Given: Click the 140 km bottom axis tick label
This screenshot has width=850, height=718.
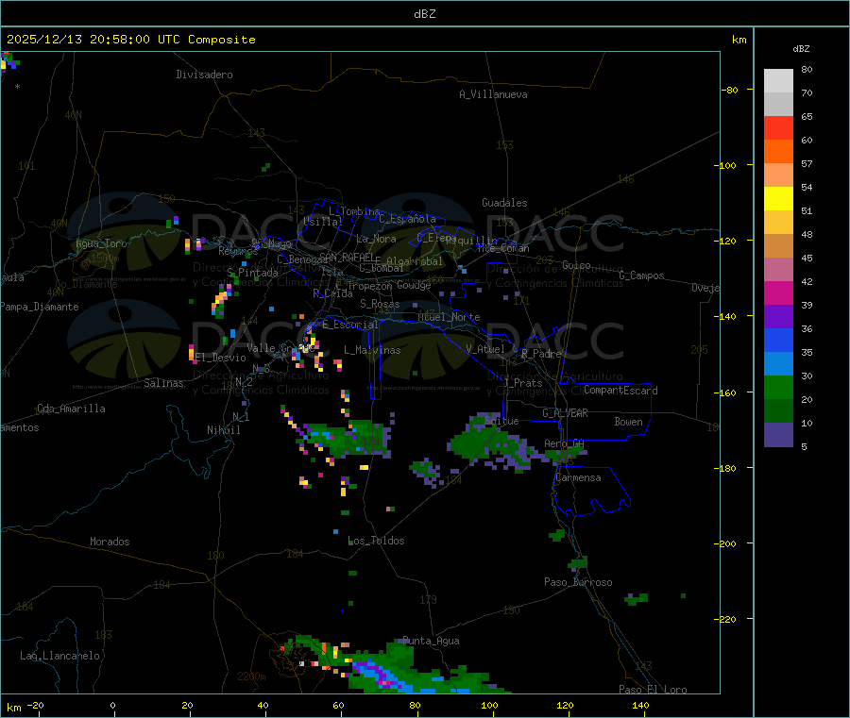Looking at the screenshot, I should (x=640, y=705).
